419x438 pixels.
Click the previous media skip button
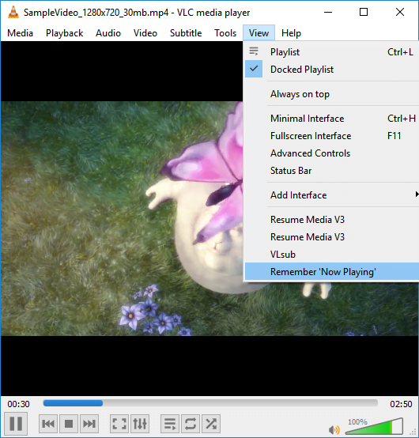pos(48,424)
